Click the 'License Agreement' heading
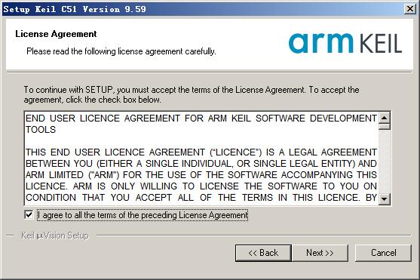420x280 pixels. tap(56, 34)
